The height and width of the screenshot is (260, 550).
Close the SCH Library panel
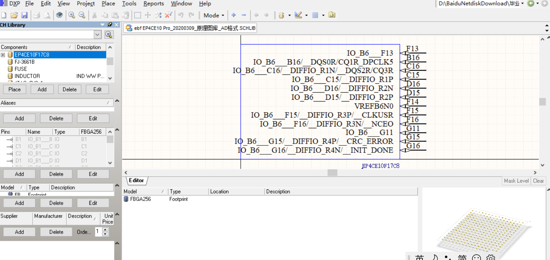(117, 25)
